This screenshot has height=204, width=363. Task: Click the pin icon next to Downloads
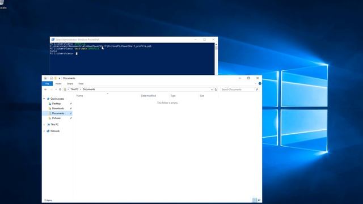point(71,108)
